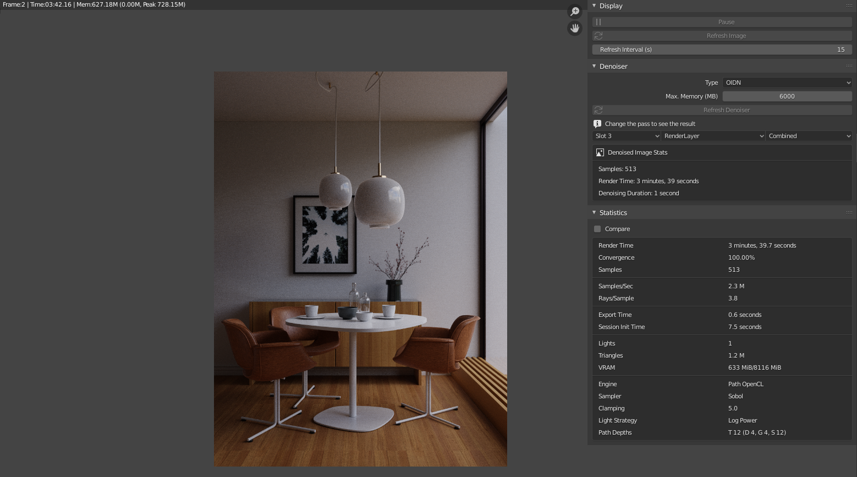This screenshot has width=857, height=477.
Task: Click the magnifier zoom icon in viewport
Action: coord(575,12)
